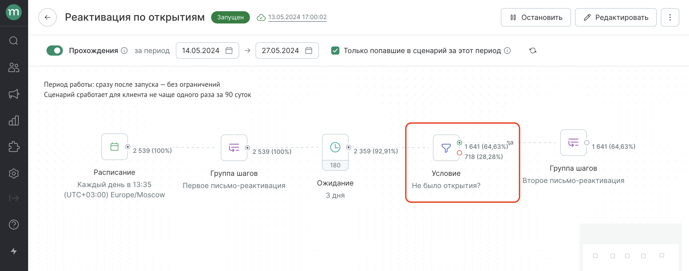Click the Расписание node output connector
The height and width of the screenshot is (271, 689).
tap(128, 146)
